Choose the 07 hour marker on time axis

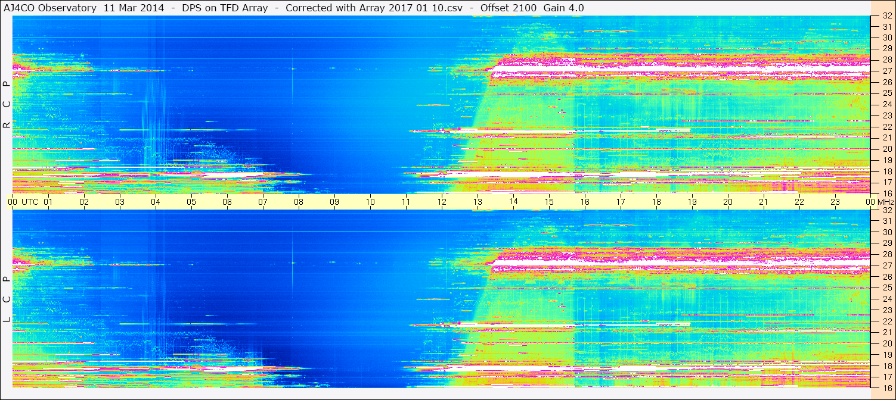pos(263,202)
